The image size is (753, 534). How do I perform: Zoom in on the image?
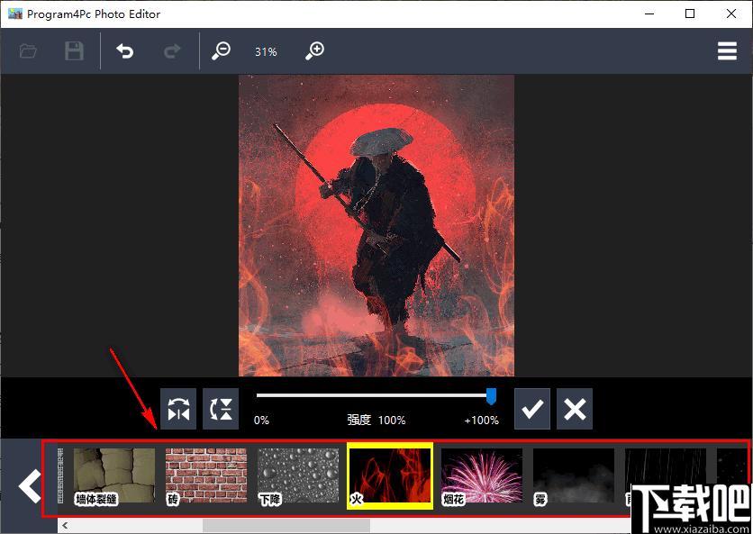click(x=314, y=51)
